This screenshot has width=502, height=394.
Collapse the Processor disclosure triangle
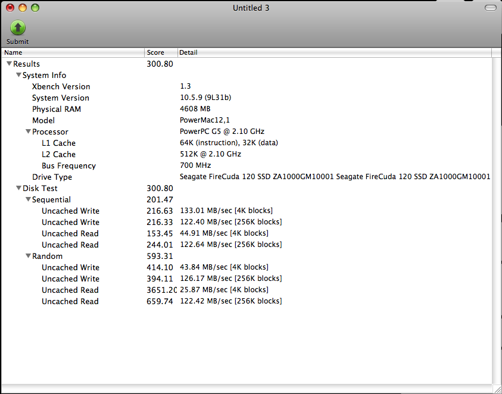coord(29,132)
